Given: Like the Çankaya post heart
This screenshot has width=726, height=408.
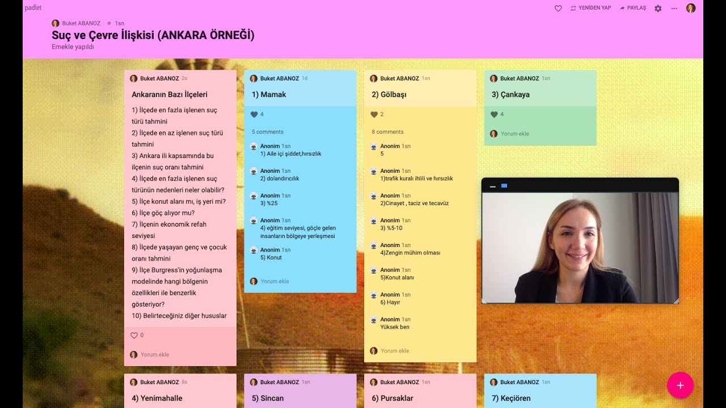Looking at the screenshot, I should pos(494,114).
